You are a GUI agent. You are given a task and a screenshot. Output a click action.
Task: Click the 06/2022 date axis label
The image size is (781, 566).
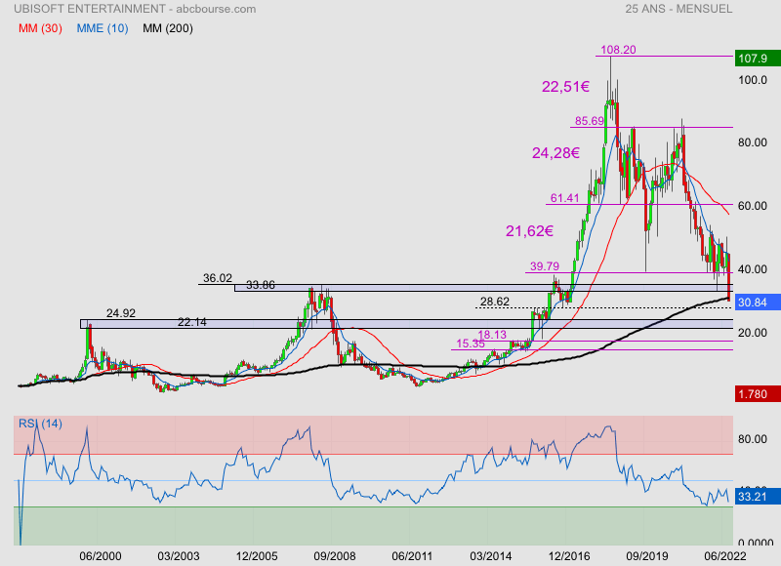tap(725, 556)
